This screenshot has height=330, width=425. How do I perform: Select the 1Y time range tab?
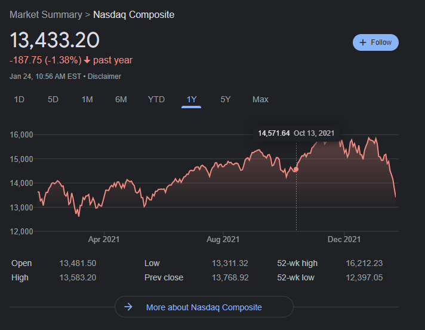(192, 99)
